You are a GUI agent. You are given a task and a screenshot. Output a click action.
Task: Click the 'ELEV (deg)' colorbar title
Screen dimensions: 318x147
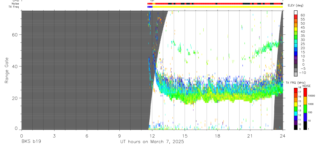[x=296, y=5]
